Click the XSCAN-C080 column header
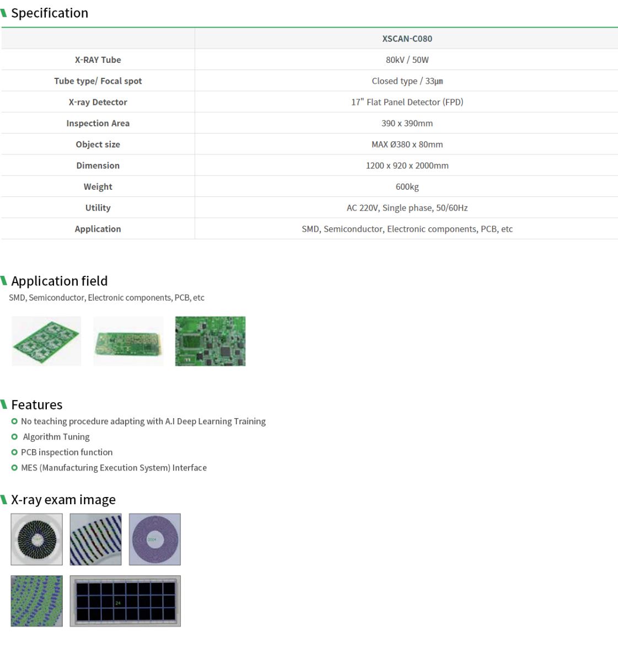Viewport: 618px width, 662px height. (x=407, y=39)
